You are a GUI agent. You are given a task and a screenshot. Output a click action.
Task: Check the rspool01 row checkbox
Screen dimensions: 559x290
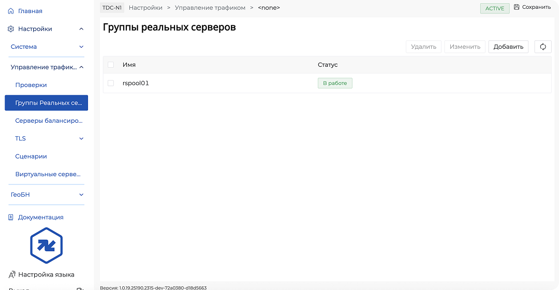coord(111,83)
